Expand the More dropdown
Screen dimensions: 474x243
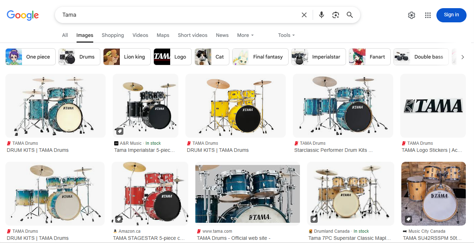click(x=245, y=35)
